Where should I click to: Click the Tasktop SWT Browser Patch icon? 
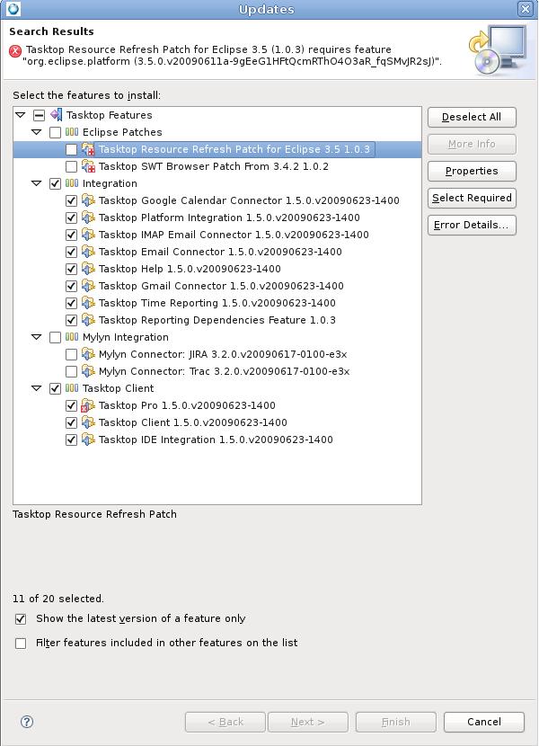coord(88,166)
